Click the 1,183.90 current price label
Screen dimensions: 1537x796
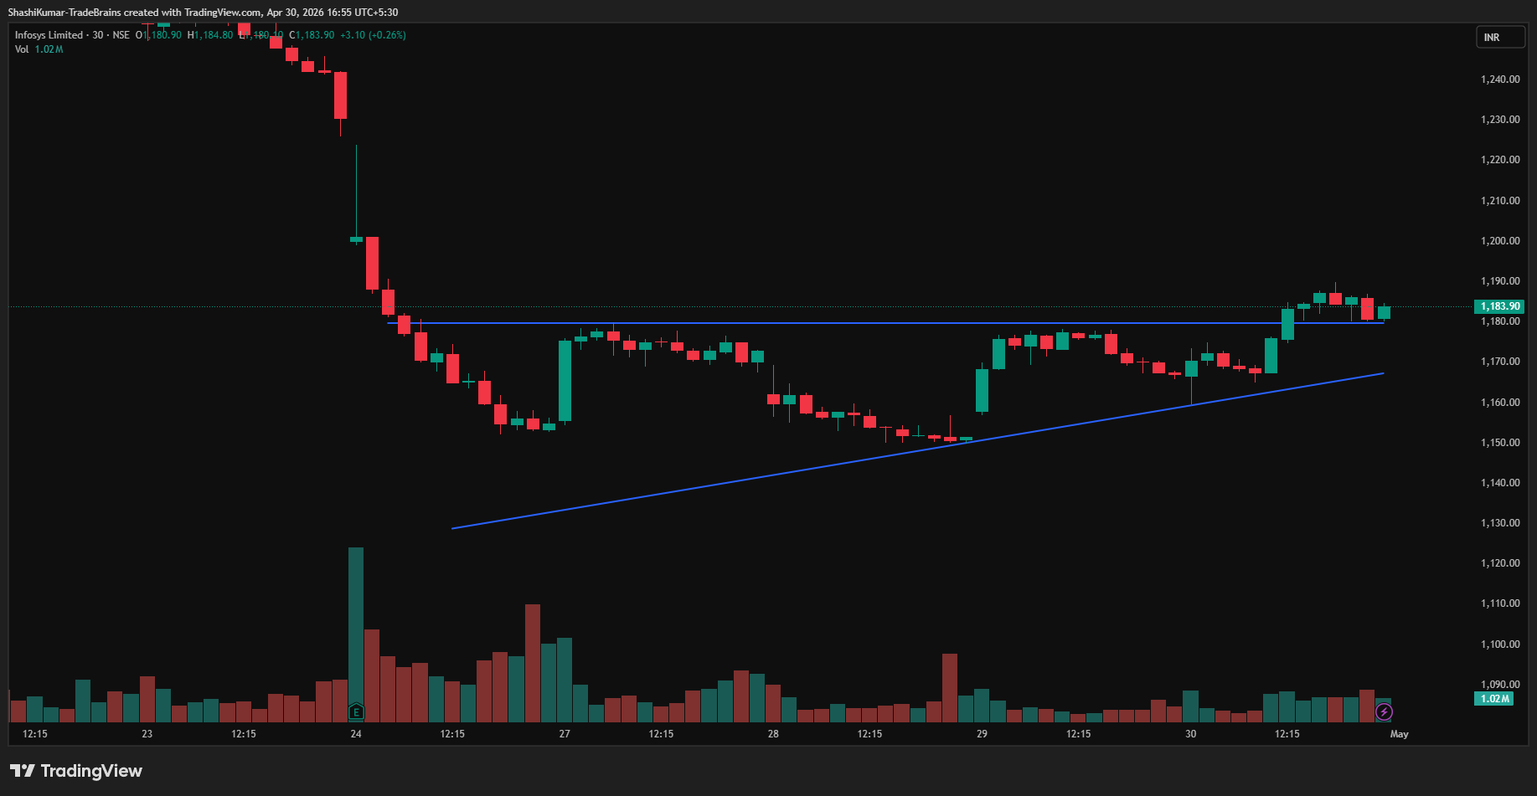coord(1499,306)
